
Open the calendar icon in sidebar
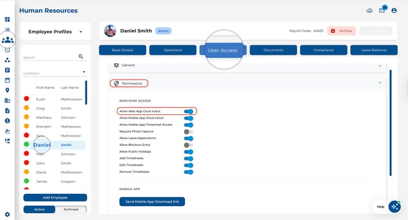(7, 80)
